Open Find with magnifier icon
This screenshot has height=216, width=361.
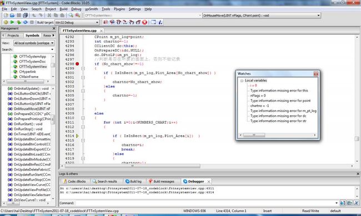tap(71, 16)
